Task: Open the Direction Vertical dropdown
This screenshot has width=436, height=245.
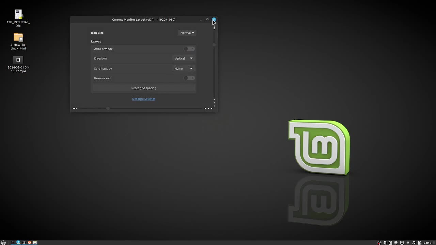Action: coord(183,59)
